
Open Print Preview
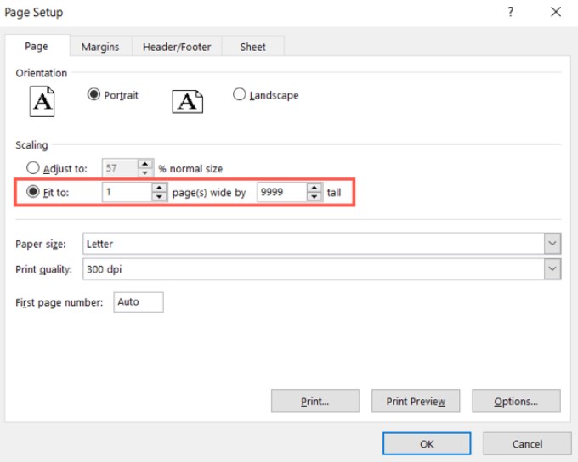(416, 401)
